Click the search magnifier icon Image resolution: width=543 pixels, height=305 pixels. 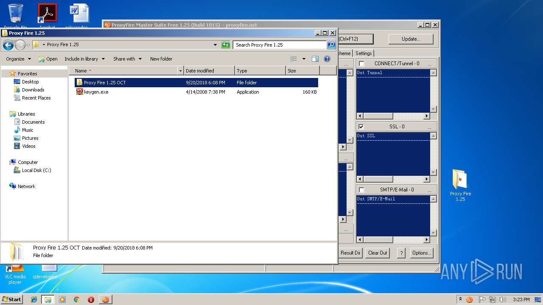[x=331, y=45]
